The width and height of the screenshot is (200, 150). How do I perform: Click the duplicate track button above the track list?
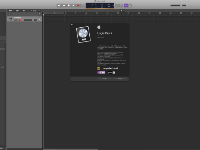[x=40, y=14]
